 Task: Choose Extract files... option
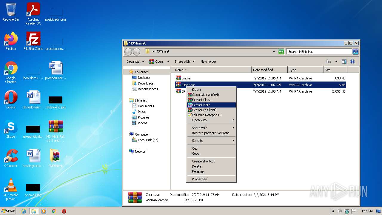(211, 100)
